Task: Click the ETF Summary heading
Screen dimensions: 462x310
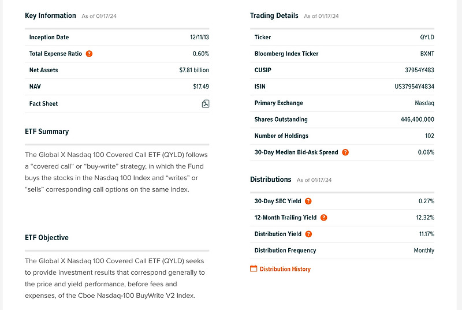Action: pos(47,132)
